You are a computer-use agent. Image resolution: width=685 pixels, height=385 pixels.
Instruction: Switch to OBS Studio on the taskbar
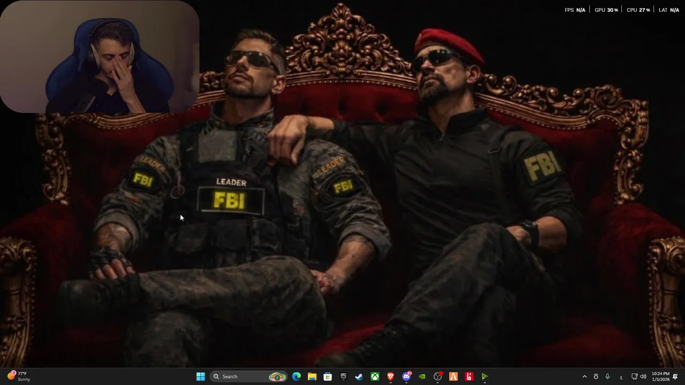[438, 376]
